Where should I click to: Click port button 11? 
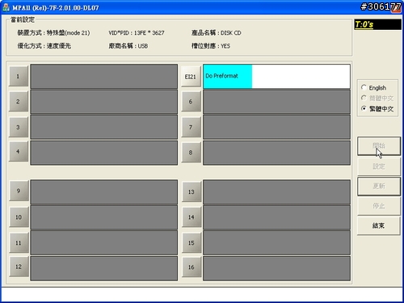[x=19, y=243]
